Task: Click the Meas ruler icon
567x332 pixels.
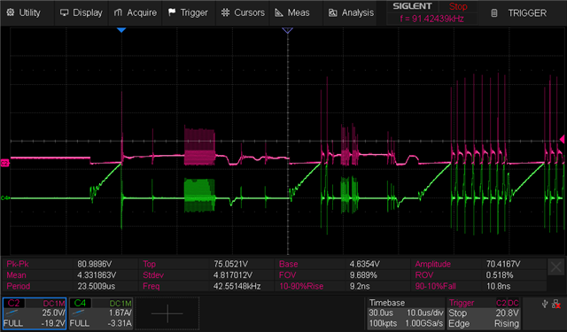Action: pos(279,12)
